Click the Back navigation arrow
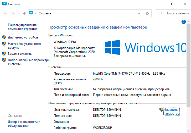191x133 pixels. pyautogui.click(x=5, y=13)
